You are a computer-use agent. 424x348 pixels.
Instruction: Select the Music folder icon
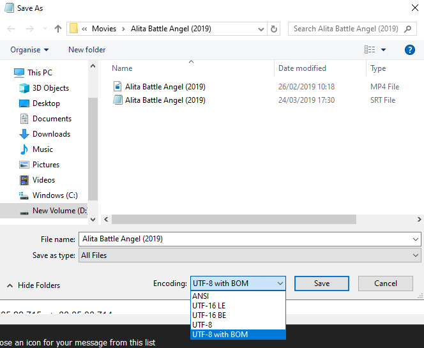(x=24, y=149)
